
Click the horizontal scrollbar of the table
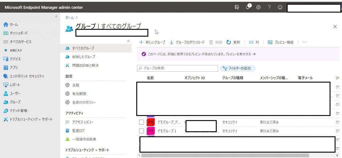[225, 155]
